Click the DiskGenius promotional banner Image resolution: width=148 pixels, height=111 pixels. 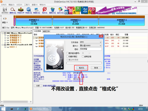(x=101, y=10)
